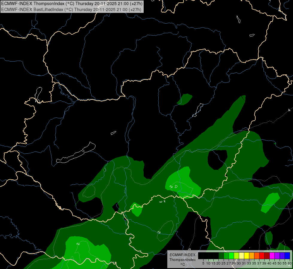
Task: Click the BestLiftedIndex title line at top
Action: tap(71, 10)
